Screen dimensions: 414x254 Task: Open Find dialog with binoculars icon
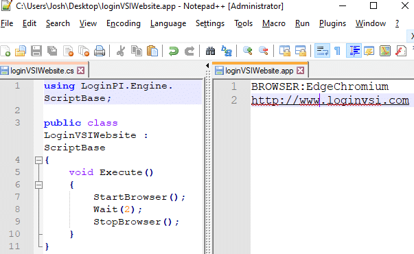pos(210,51)
